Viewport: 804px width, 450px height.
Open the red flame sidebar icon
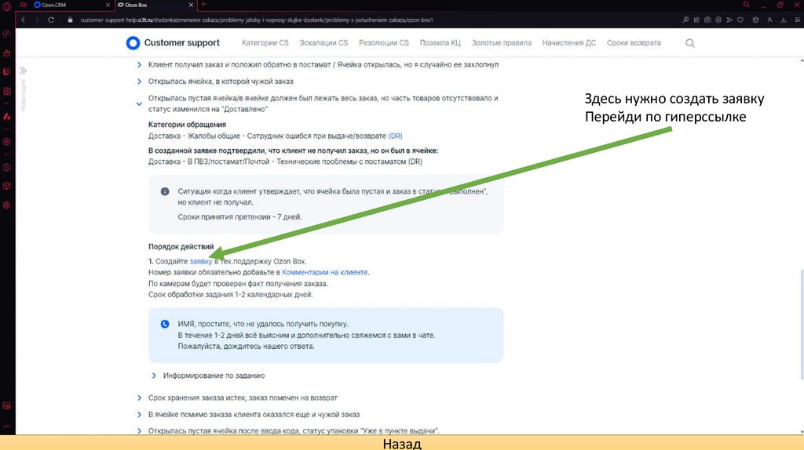tap(6, 117)
